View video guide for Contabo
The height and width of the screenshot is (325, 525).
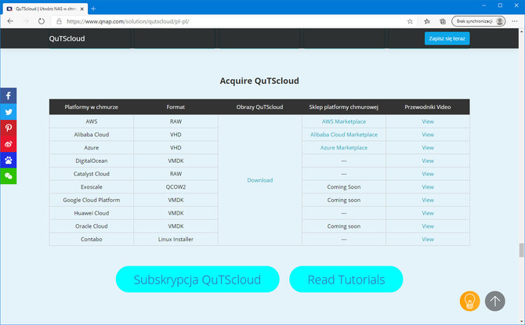428,239
